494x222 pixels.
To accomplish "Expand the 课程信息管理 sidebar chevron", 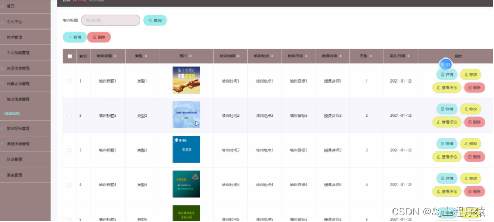I will pos(44,144).
